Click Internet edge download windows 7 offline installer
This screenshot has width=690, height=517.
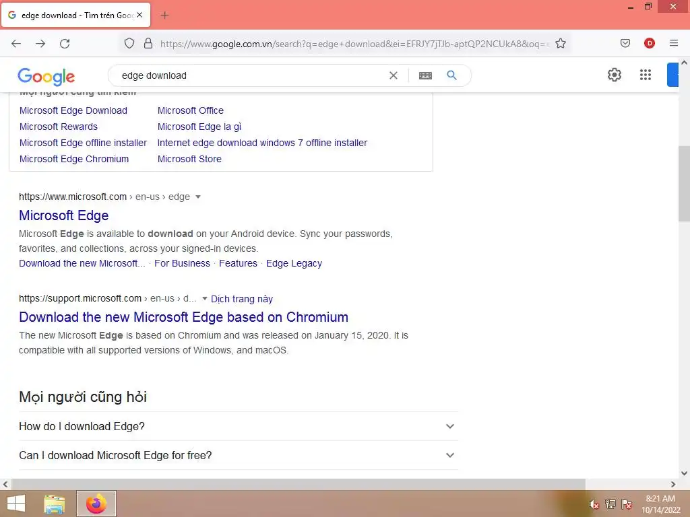click(x=262, y=143)
